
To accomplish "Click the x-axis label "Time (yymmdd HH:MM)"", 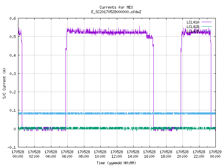I will [x=116, y=163].
